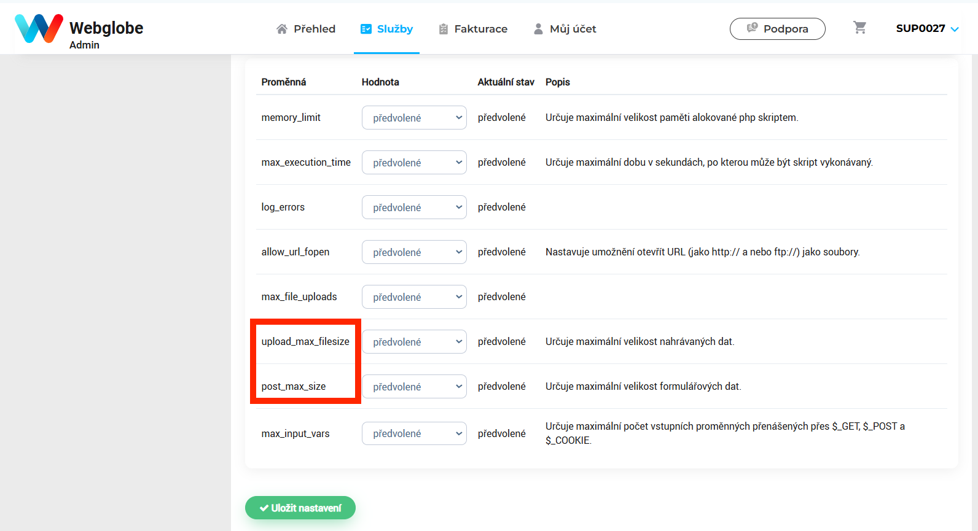Image resolution: width=978 pixels, height=531 pixels.
Task: Click the chat icon in Podpora button
Action: 752,28
